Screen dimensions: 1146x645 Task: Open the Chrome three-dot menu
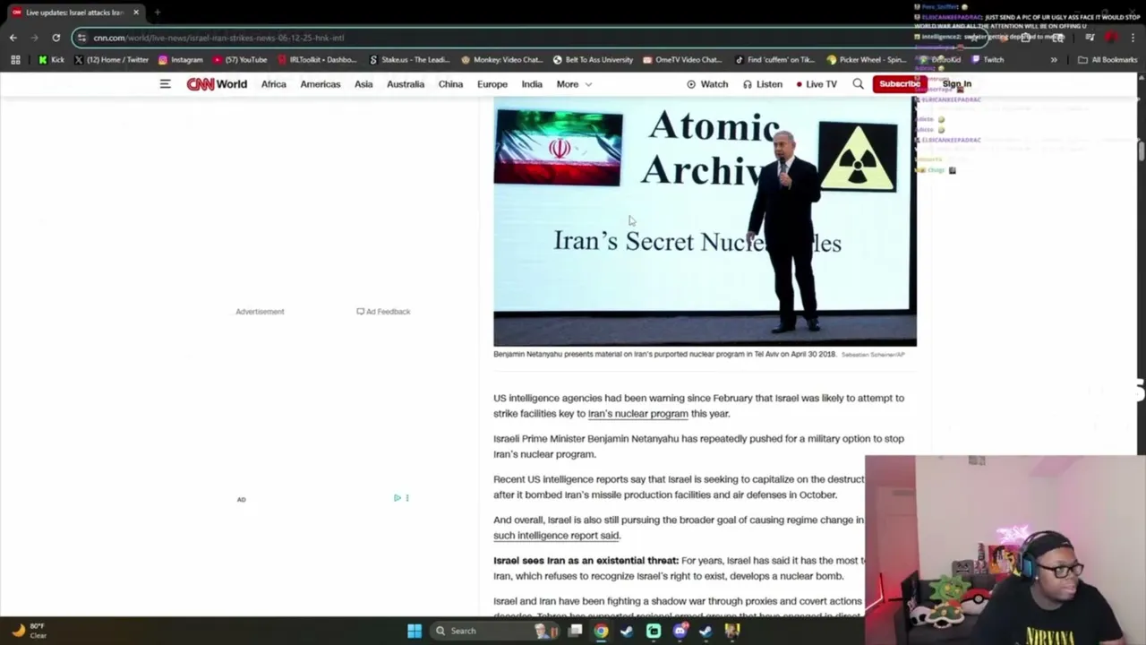pyautogui.click(x=1133, y=38)
